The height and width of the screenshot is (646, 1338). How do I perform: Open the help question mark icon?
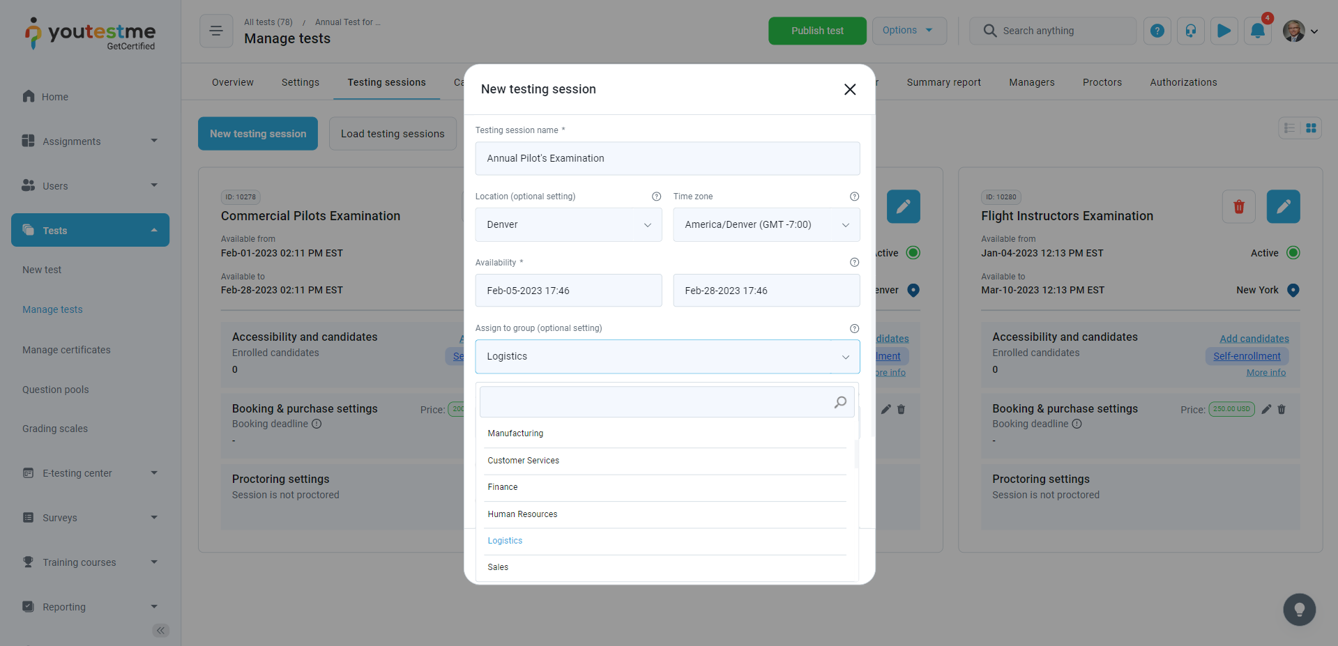[1157, 31]
